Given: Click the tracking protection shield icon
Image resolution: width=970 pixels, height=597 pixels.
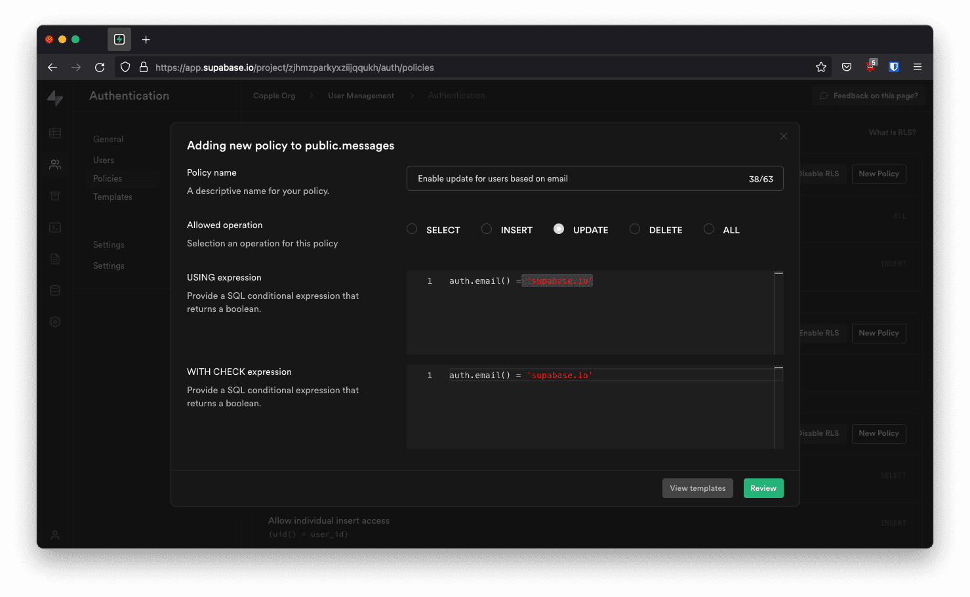Looking at the screenshot, I should click(x=125, y=67).
